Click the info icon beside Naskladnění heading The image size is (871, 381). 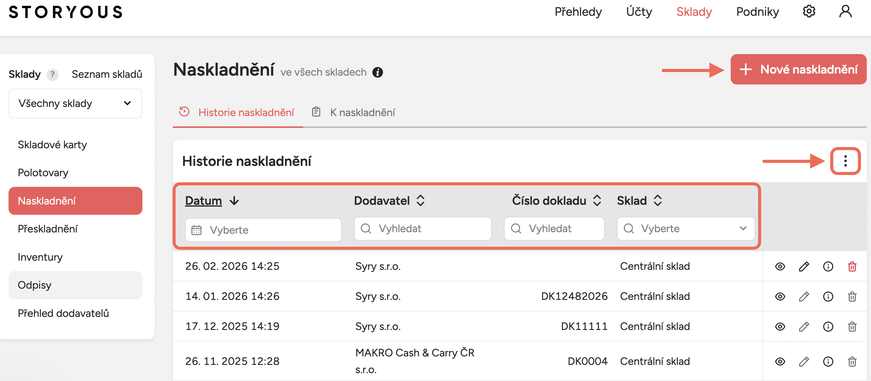pos(377,72)
